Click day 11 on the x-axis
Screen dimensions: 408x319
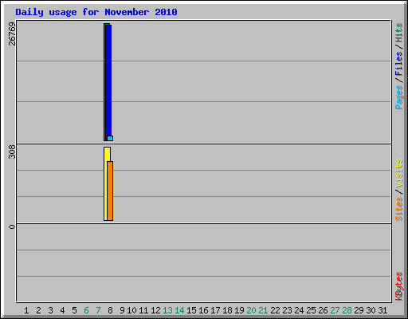[143, 310]
